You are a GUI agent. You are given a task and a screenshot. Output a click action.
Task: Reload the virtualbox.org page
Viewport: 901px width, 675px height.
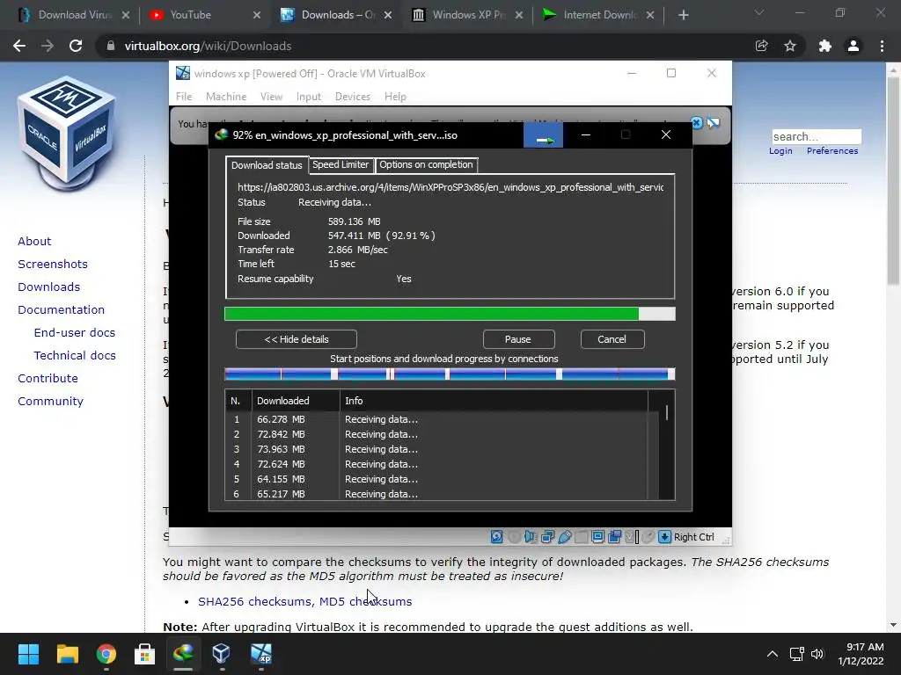76,46
